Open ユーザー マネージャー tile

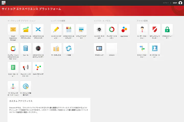(142, 29)
